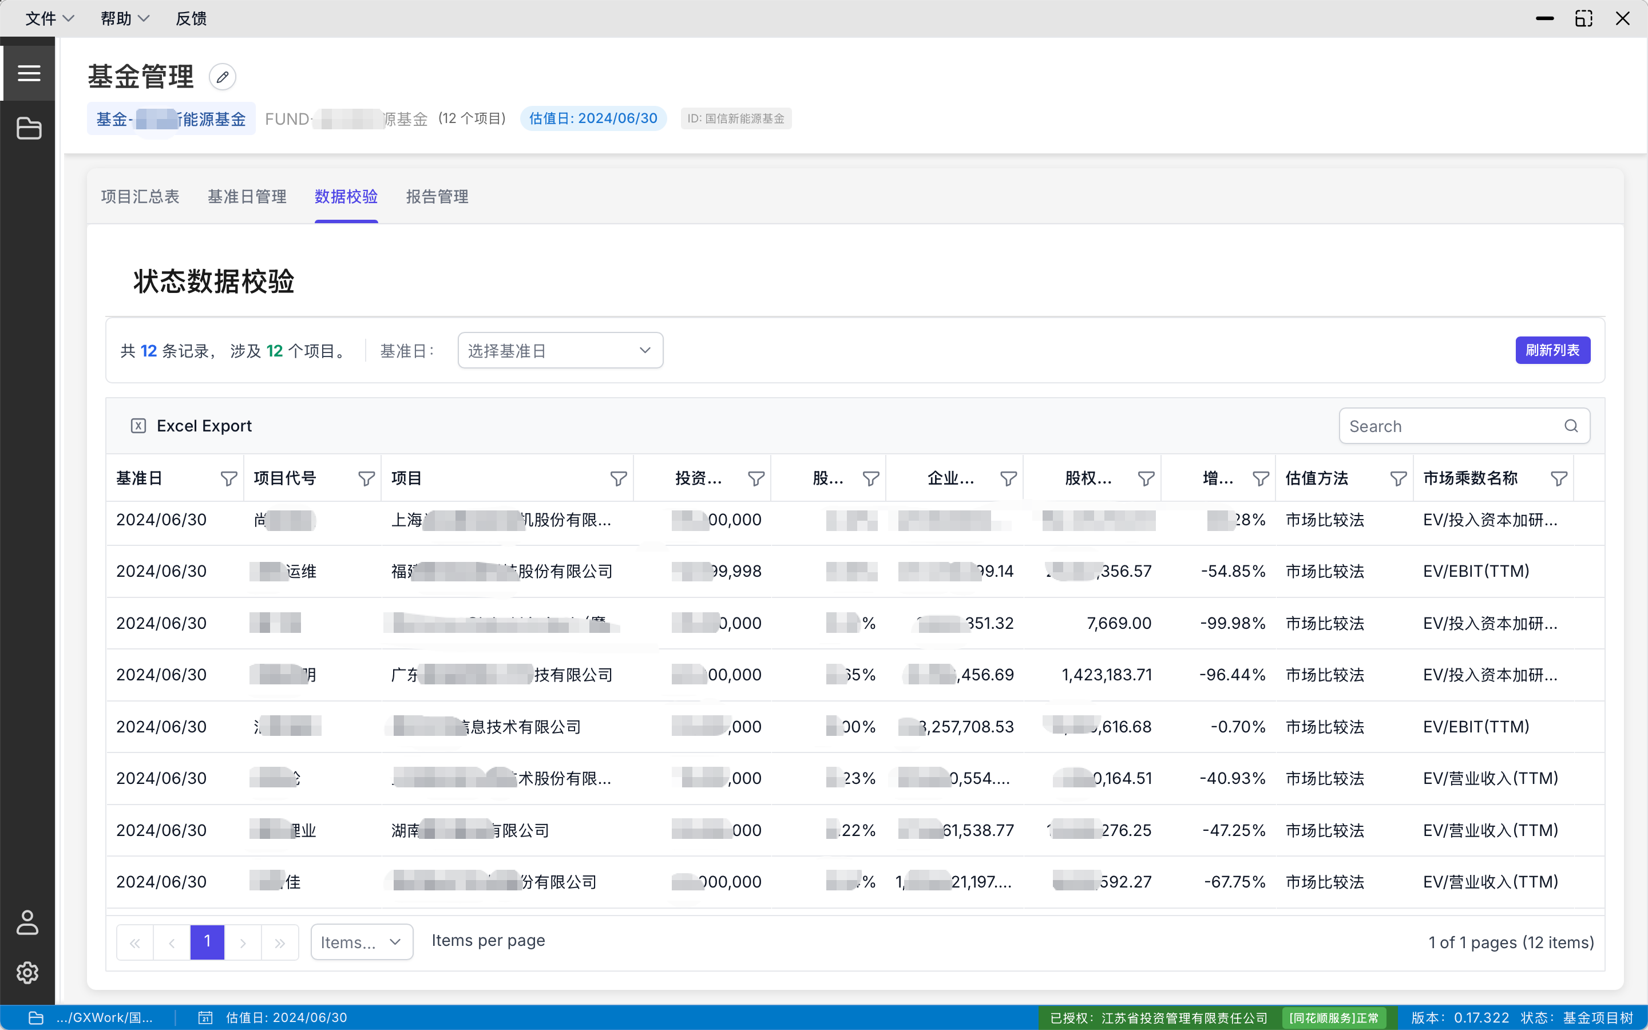
Task: Filter the 项目代号 column
Action: coord(366,478)
